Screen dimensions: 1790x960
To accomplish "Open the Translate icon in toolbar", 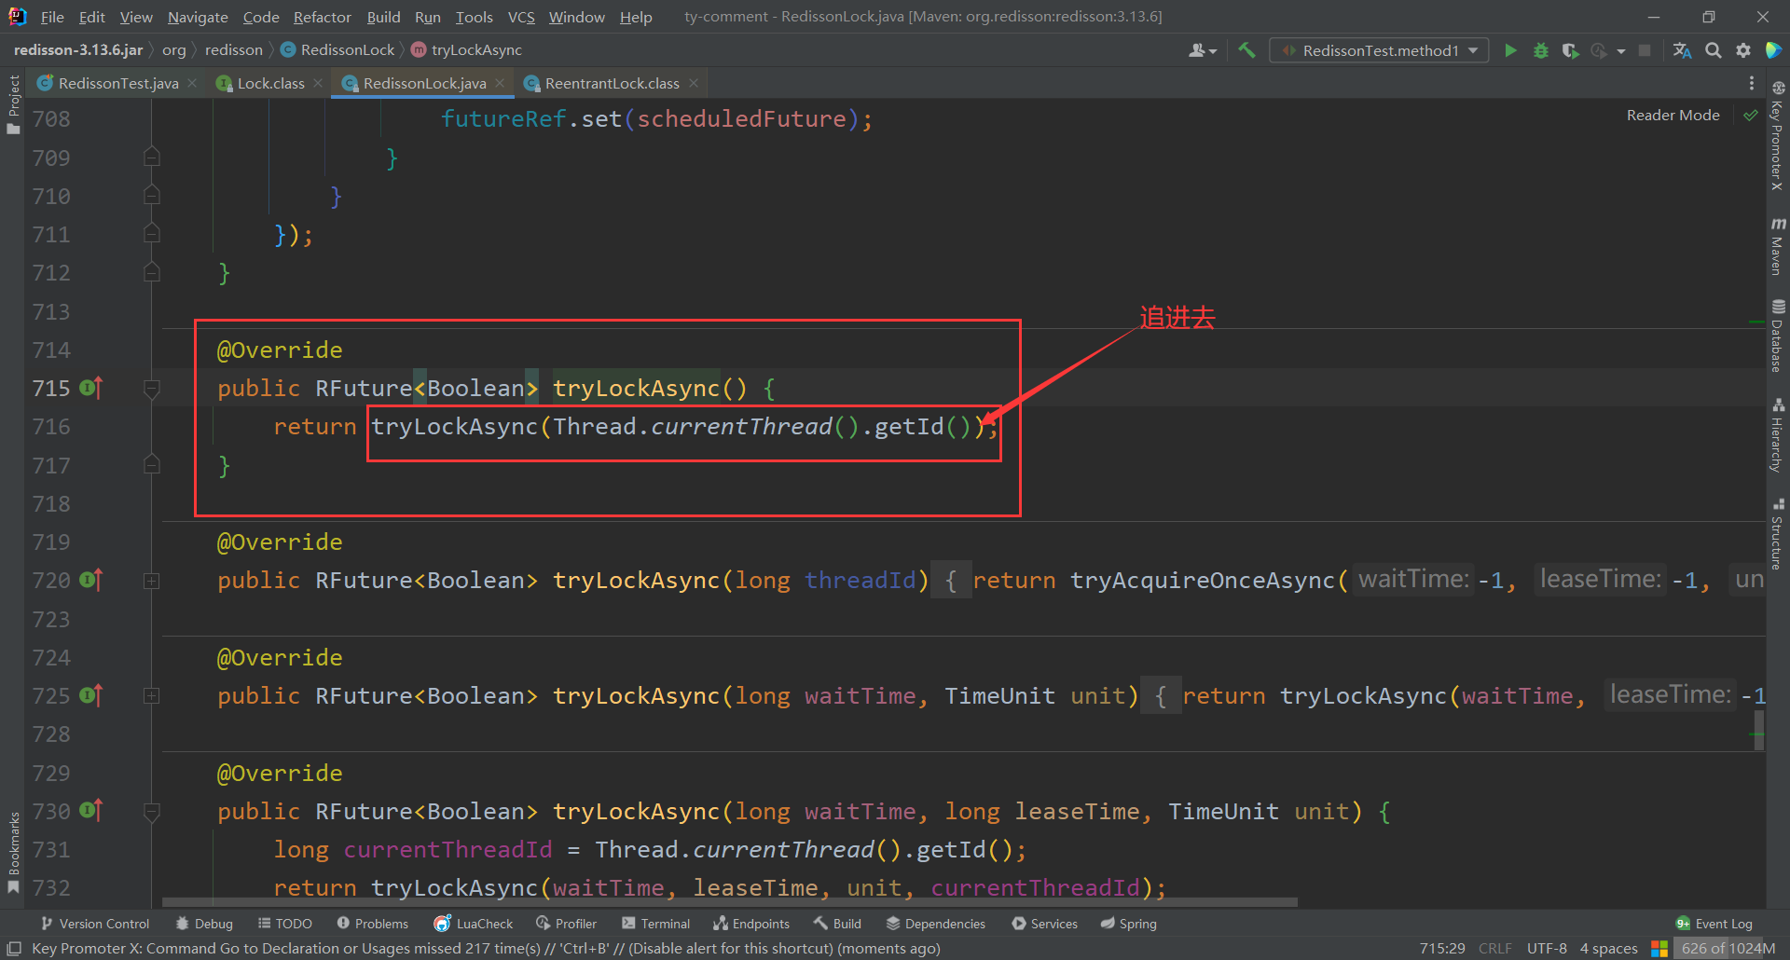I will [1683, 50].
